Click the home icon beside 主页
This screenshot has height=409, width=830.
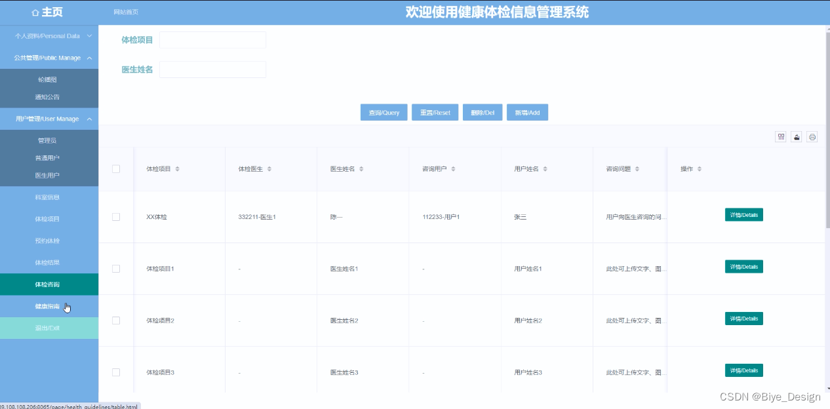(35, 12)
